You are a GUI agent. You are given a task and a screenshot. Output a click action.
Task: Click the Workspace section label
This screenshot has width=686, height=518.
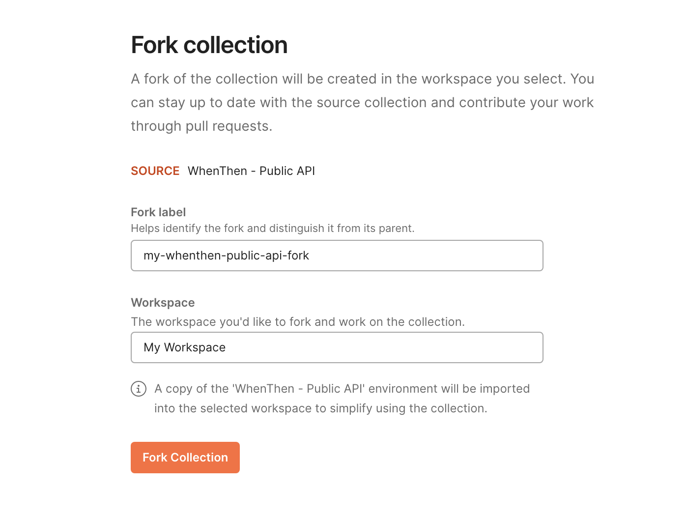pos(163,302)
